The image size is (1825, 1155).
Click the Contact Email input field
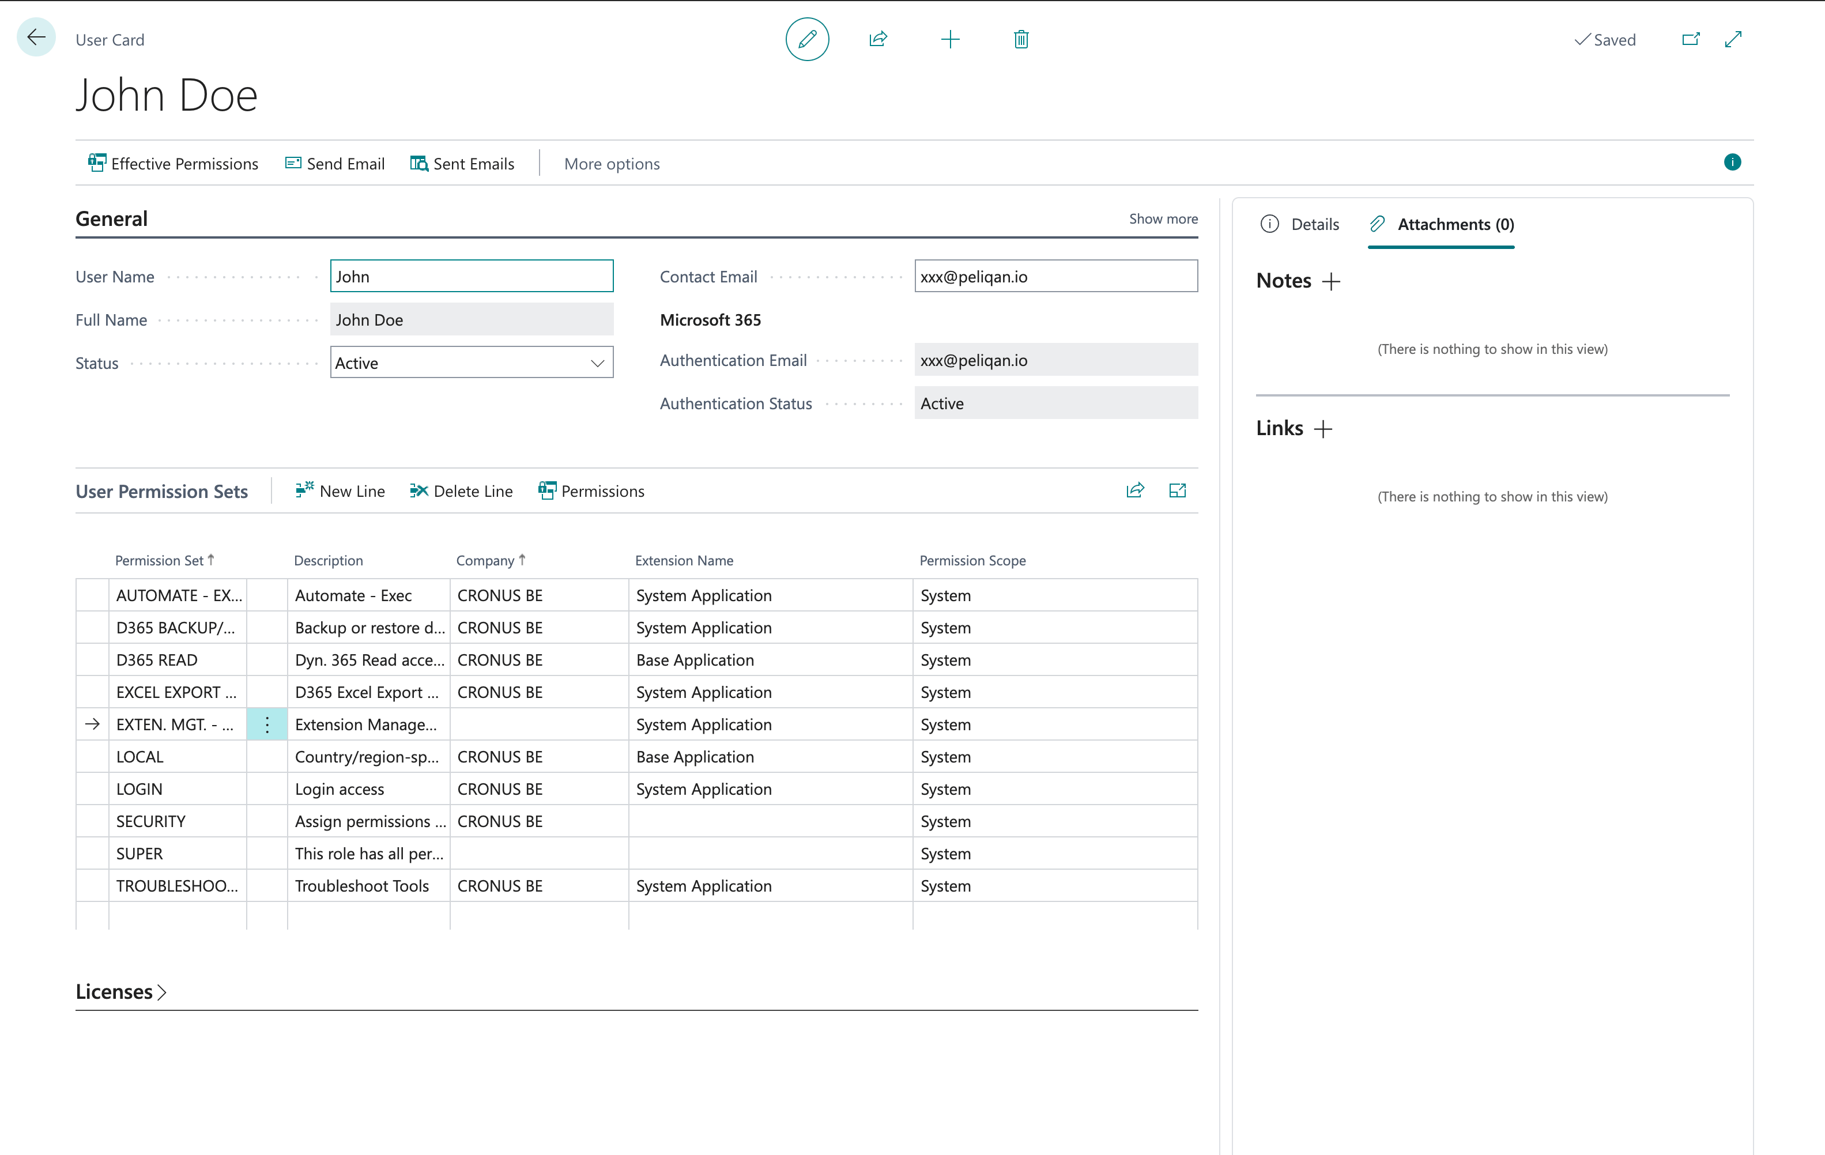tap(1055, 276)
